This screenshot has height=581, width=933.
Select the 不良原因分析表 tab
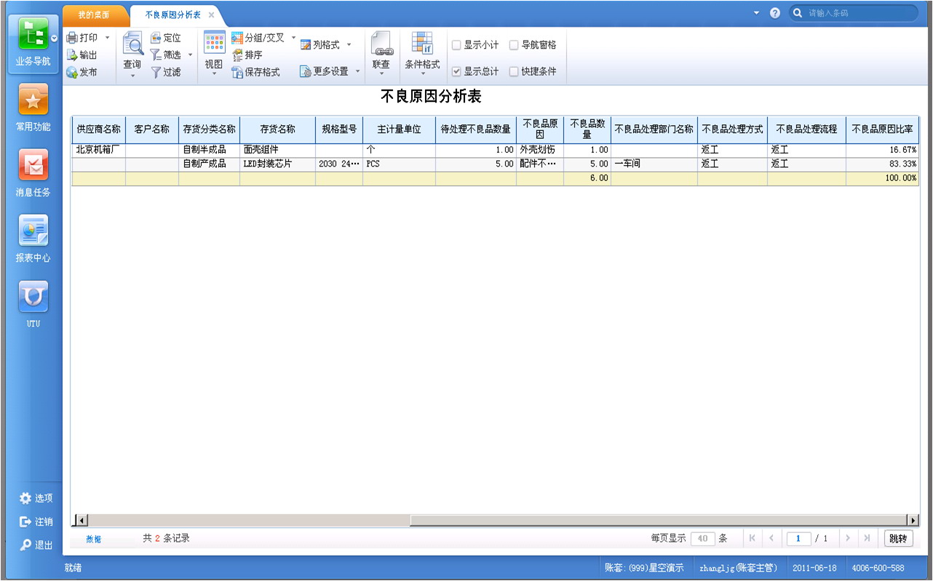pos(173,15)
